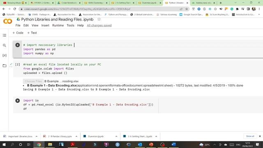Open the Chrome extensions puzzle icon

237,9
